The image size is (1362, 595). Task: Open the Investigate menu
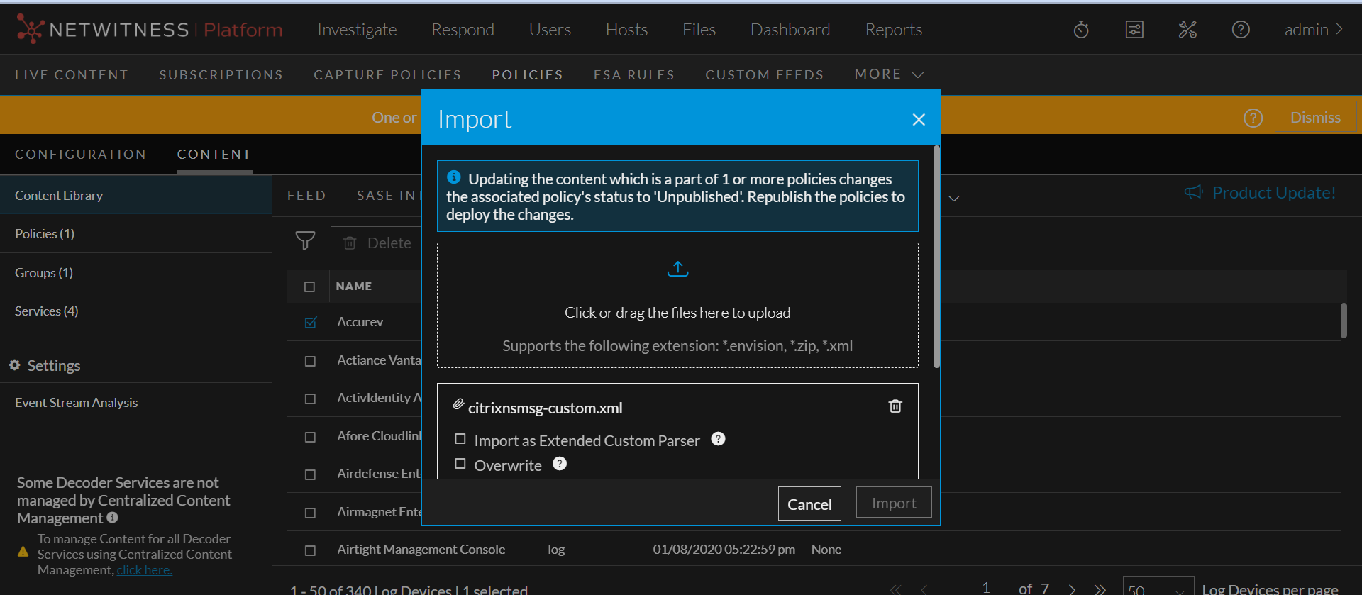pos(357,30)
